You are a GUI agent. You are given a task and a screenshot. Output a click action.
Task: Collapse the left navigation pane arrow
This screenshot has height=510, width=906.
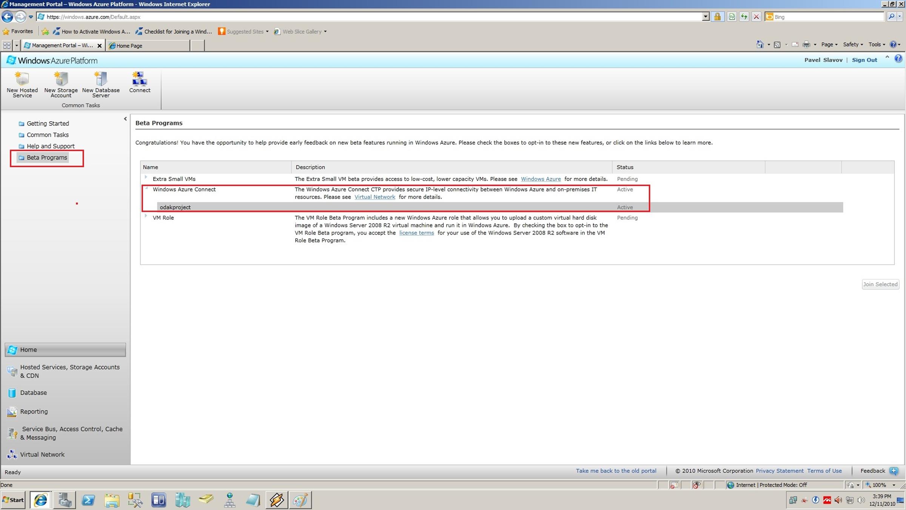point(125,119)
